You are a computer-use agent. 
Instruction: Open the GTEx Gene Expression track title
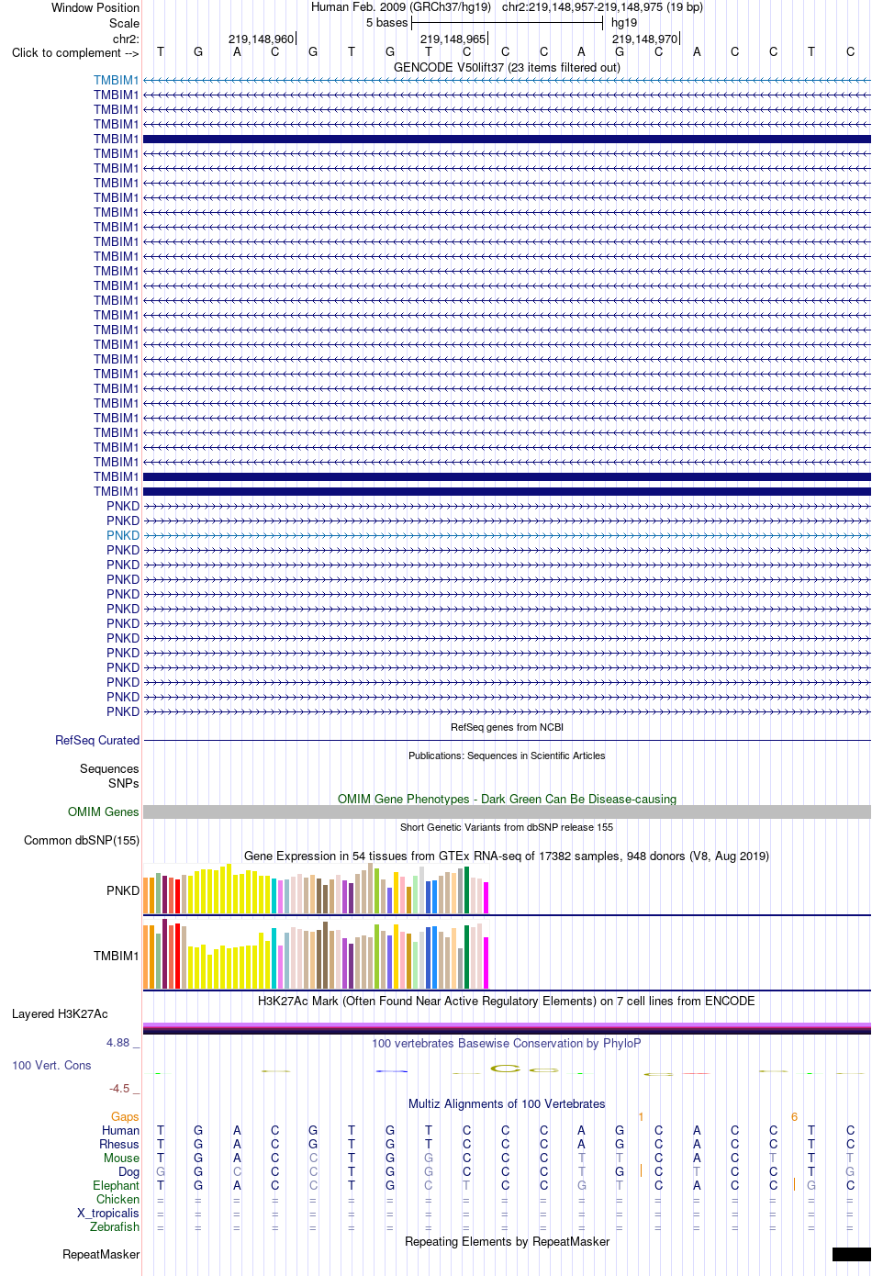tap(507, 856)
